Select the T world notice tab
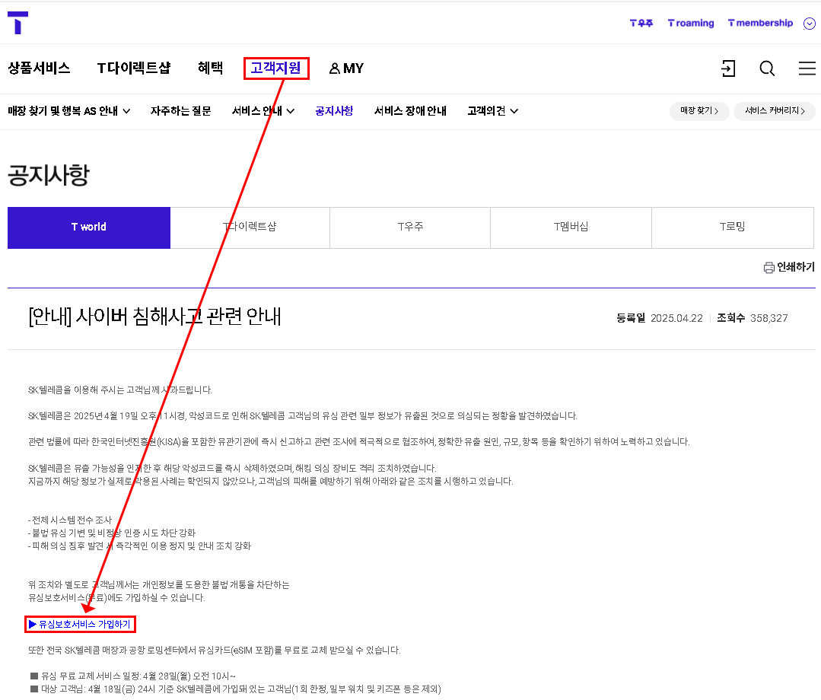Viewport: 821px width, 700px height. click(x=89, y=228)
